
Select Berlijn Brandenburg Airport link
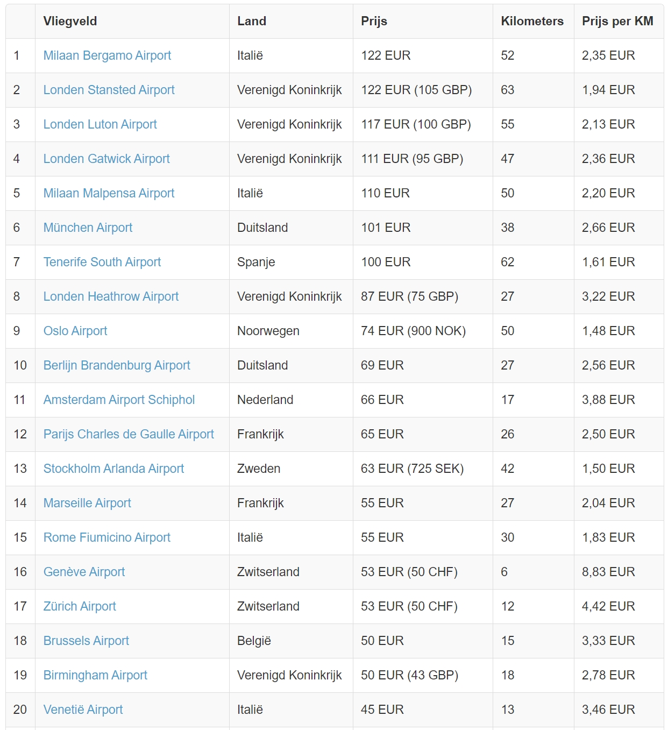pos(117,365)
